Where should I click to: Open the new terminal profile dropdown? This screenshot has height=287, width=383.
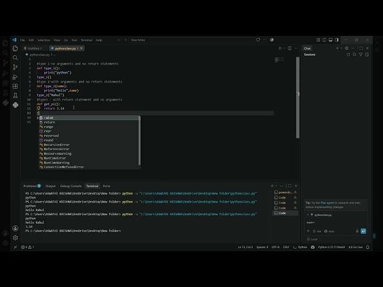pyautogui.click(x=276, y=186)
